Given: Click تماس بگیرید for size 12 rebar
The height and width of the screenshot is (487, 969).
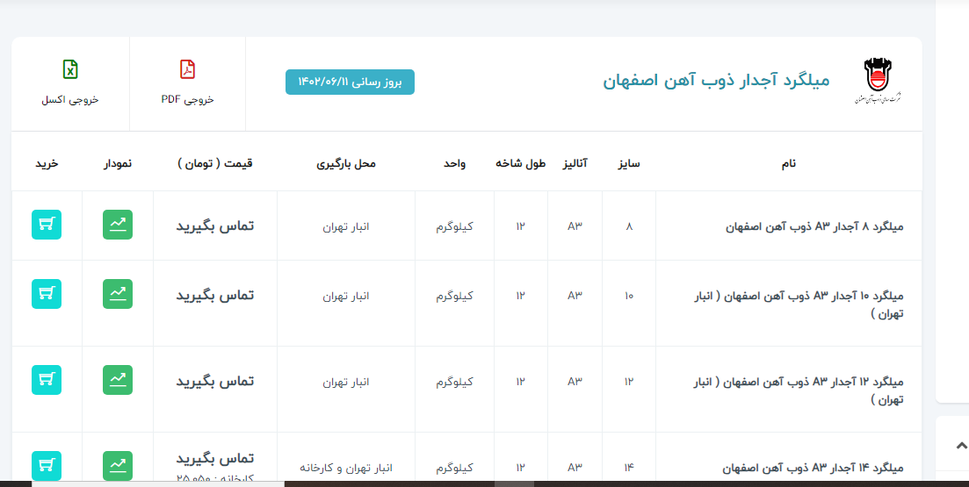Looking at the screenshot, I should 215,381.
